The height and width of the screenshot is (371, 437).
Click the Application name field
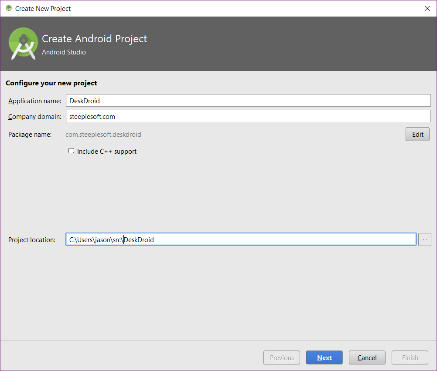248,101
